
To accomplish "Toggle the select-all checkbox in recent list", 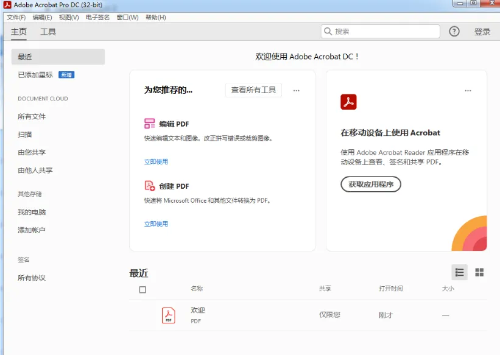I will tap(143, 290).
